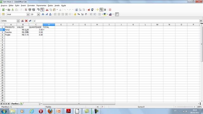Open the font color dropdown arrow
The width and height of the screenshot is (203, 114).
(x=113, y=14)
